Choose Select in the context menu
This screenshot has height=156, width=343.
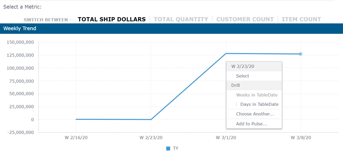pos(243,76)
